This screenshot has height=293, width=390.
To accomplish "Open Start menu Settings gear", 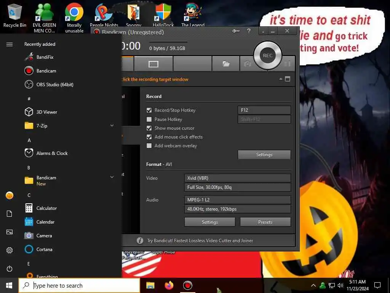I will coord(10,250).
